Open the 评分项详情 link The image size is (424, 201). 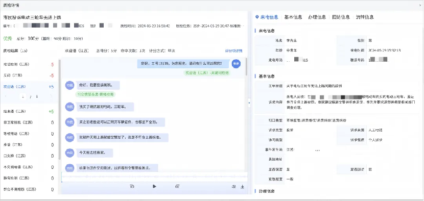pyautogui.click(x=233, y=51)
